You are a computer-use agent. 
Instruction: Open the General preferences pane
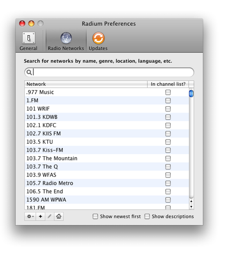pyautogui.click(x=29, y=41)
